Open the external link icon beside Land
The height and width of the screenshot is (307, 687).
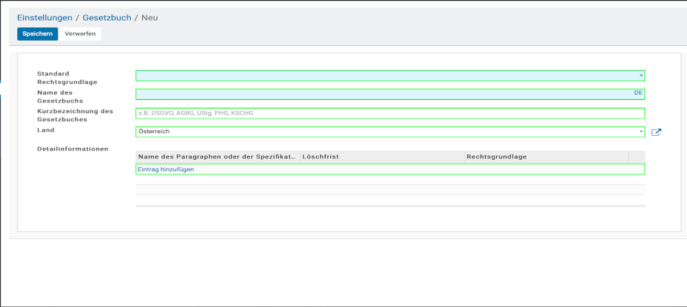(x=656, y=132)
